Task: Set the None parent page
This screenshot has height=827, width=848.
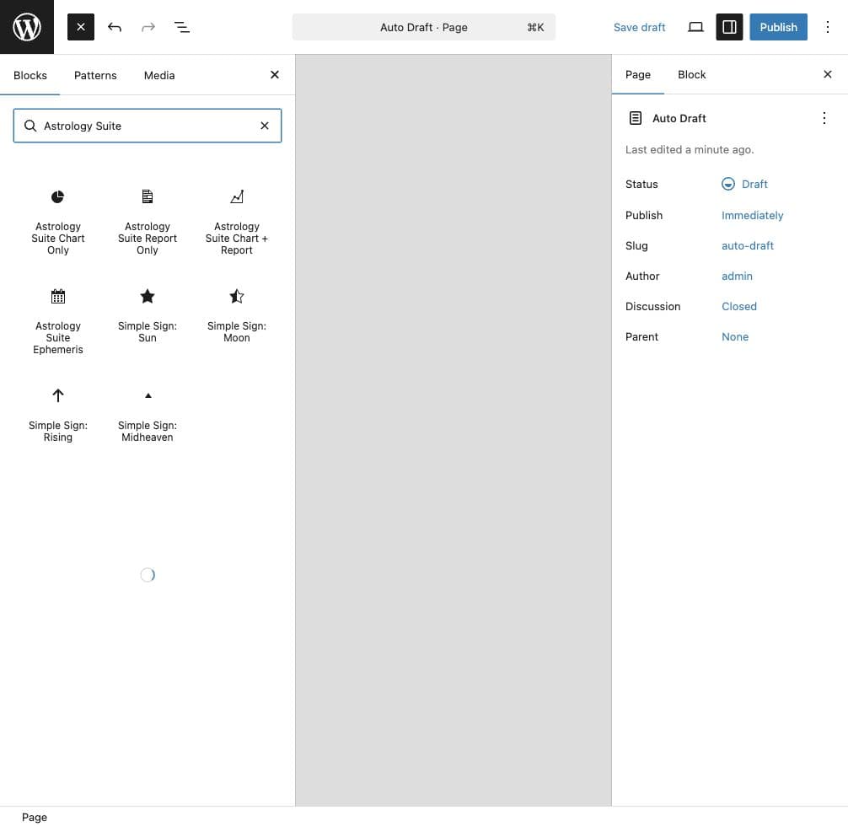Action: click(734, 336)
